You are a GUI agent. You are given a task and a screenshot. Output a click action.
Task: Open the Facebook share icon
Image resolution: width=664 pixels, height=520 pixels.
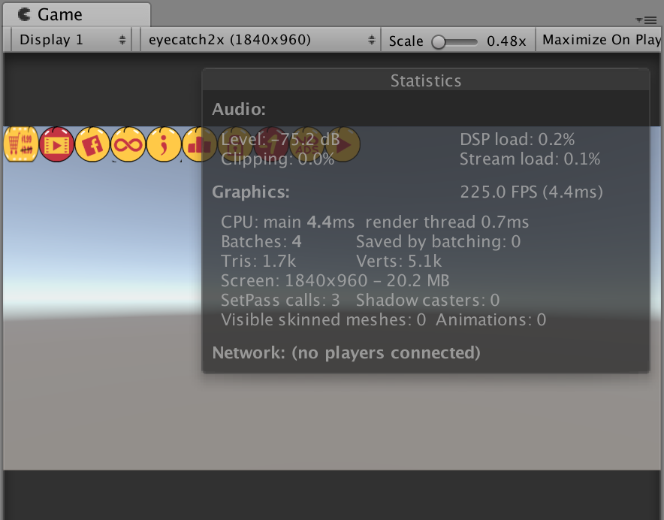click(92, 144)
